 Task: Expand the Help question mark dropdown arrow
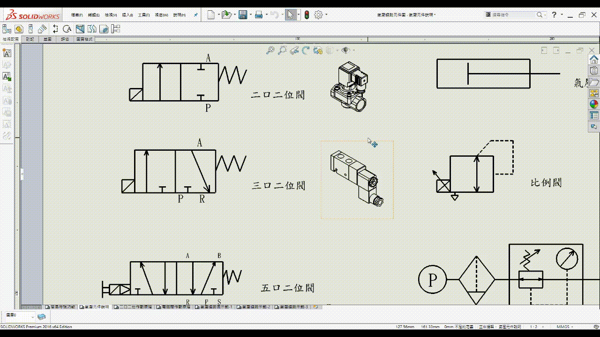pyautogui.click(x=562, y=15)
